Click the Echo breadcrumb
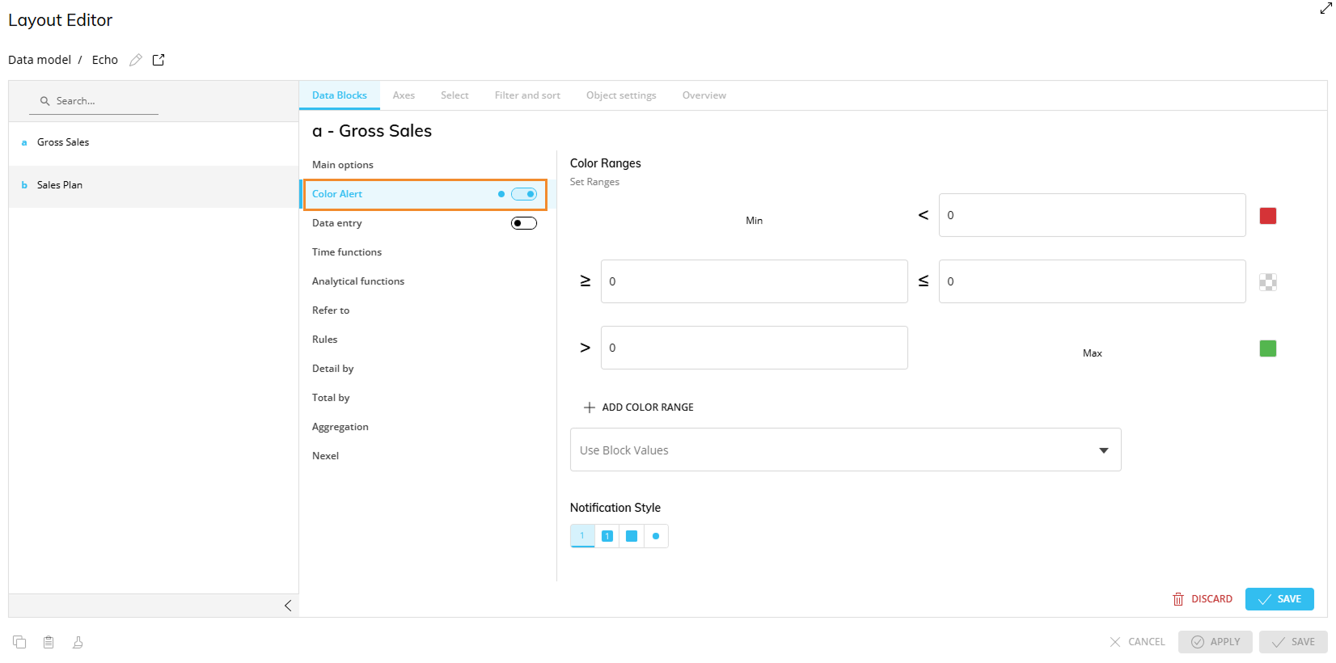1336x663 pixels. (105, 60)
